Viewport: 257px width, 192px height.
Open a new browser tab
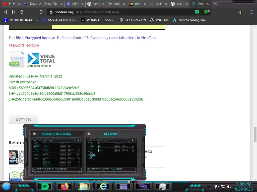click(215, 4)
